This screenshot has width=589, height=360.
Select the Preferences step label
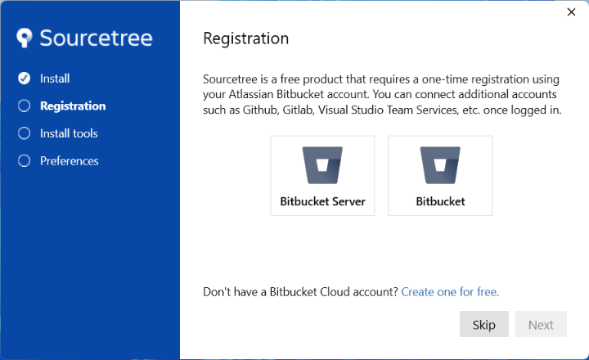tap(70, 161)
